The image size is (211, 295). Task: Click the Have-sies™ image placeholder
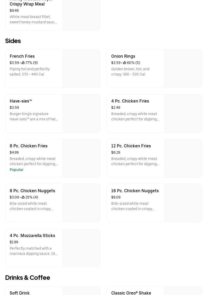coord(81,114)
